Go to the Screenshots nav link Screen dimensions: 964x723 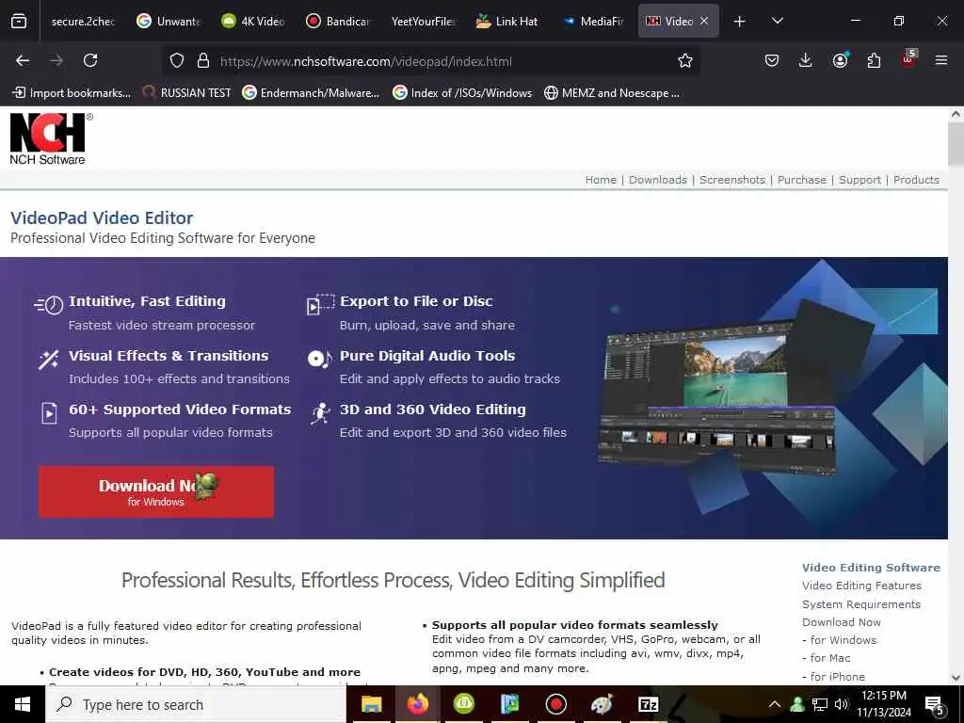(732, 180)
